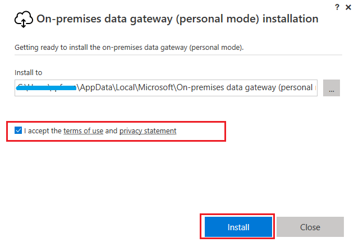Click the "Install to" label
Screen dimensions: 354x247
click(28, 72)
